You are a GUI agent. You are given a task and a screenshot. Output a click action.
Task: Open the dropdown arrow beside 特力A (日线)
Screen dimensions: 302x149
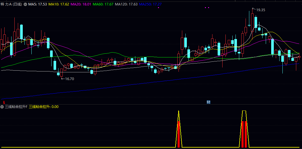tap(25, 4)
